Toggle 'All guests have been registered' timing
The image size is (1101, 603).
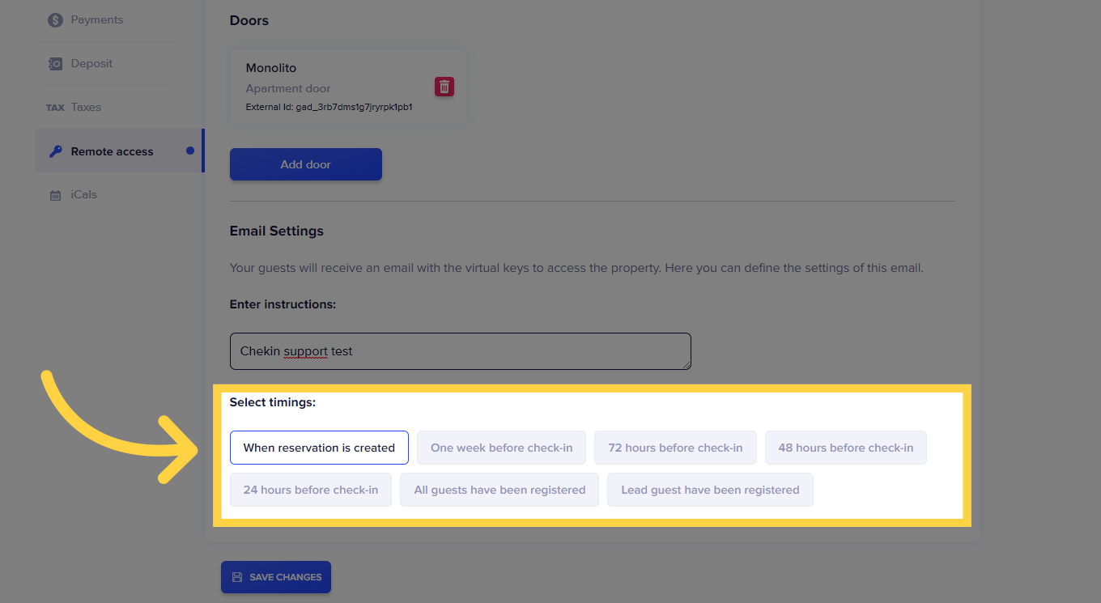coord(499,490)
